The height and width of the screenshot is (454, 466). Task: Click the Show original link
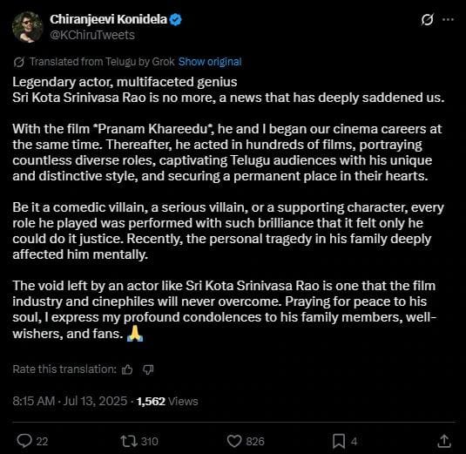[210, 62]
